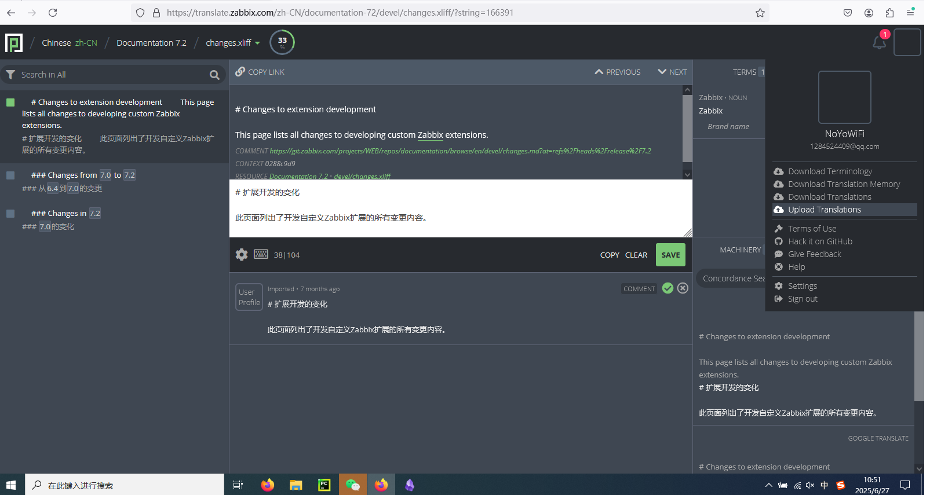The width and height of the screenshot is (930, 495).
Task: Click Download Translations
Action: click(823, 197)
